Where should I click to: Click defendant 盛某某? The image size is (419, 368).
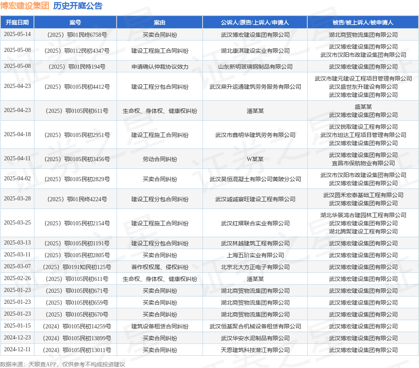363,107
